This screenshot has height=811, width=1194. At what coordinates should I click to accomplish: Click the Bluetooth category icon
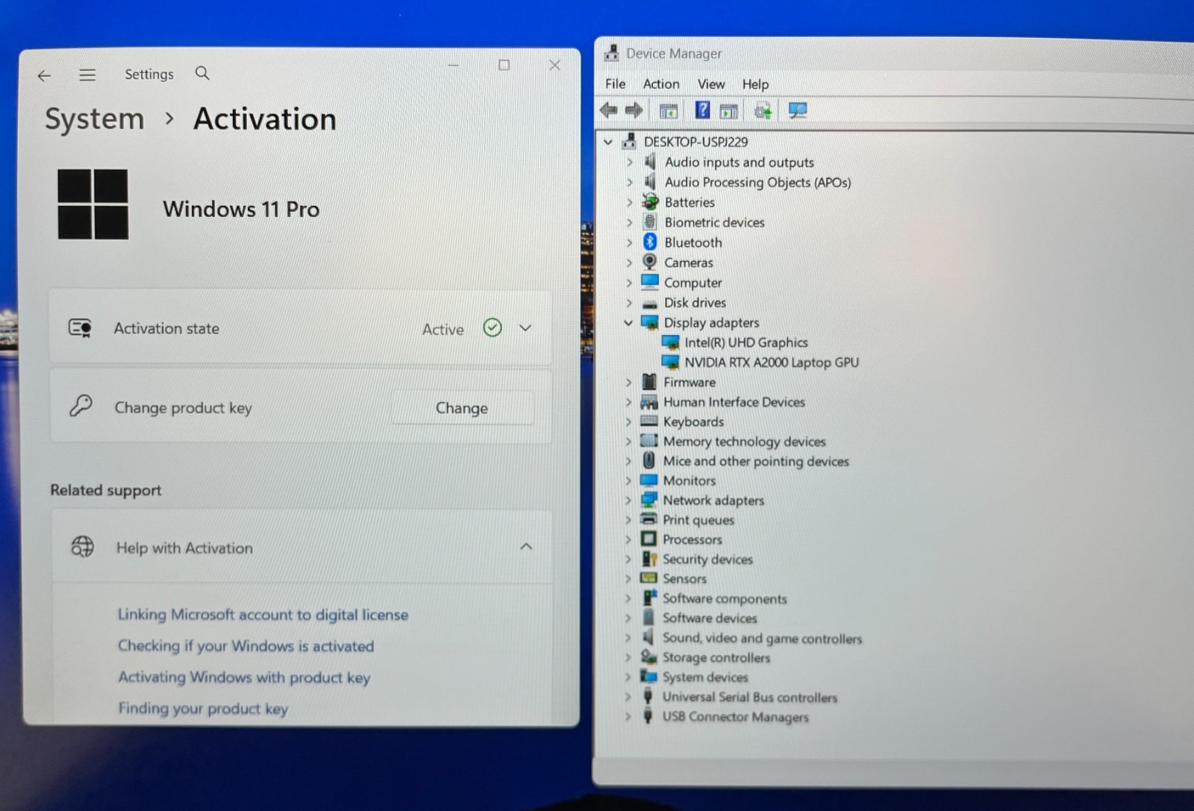tap(650, 242)
